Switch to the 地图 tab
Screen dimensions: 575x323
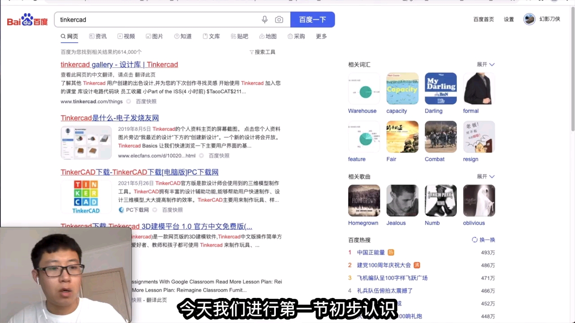pos(268,36)
